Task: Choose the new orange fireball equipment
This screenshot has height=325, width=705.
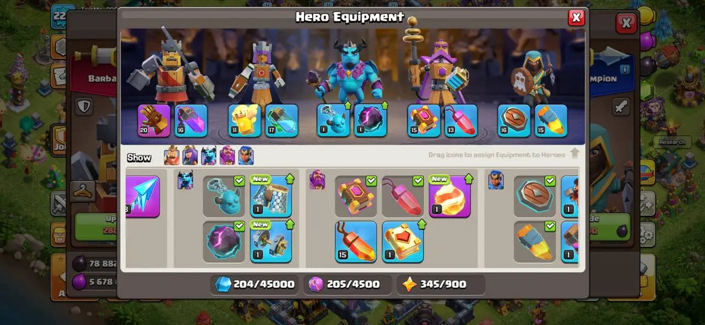Action: (449, 196)
